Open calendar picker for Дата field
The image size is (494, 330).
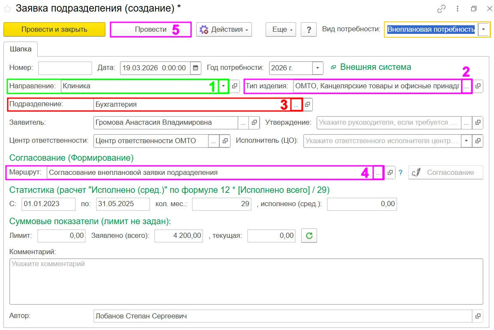pos(196,68)
